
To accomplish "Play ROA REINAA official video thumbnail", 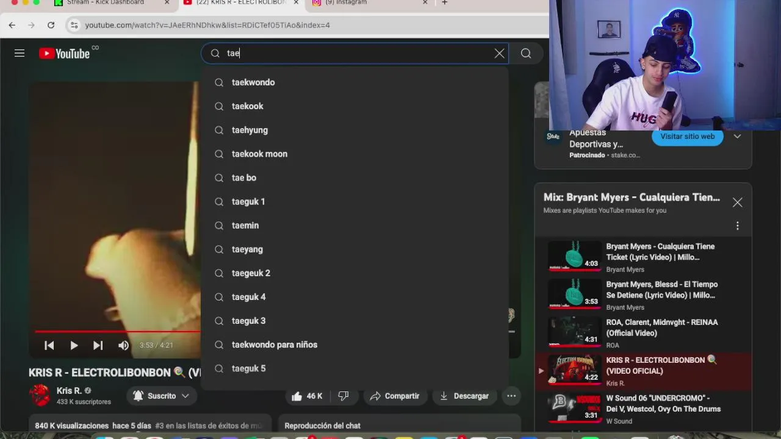I will pyautogui.click(x=574, y=332).
